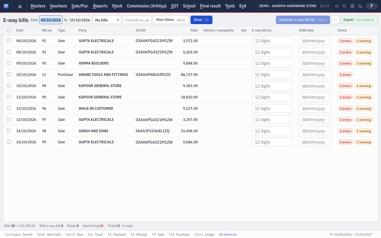381x238 pixels.
Task: Check the Purchase bill 11 row
Action: click(x=9, y=74)
